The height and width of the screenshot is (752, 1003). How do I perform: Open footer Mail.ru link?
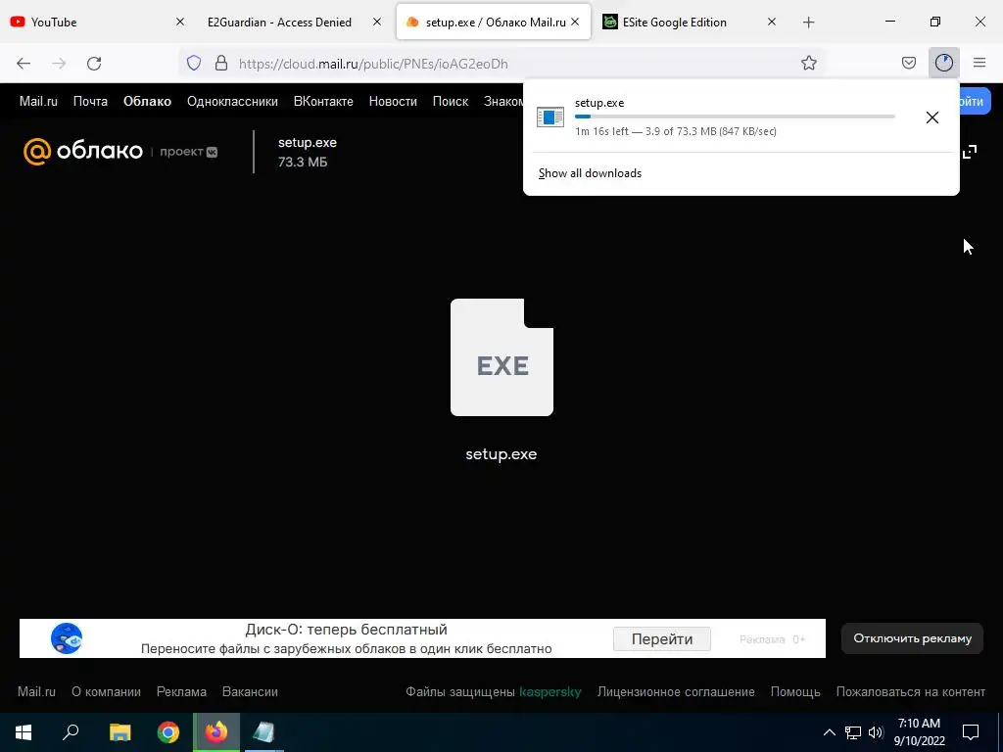[36, 692]
